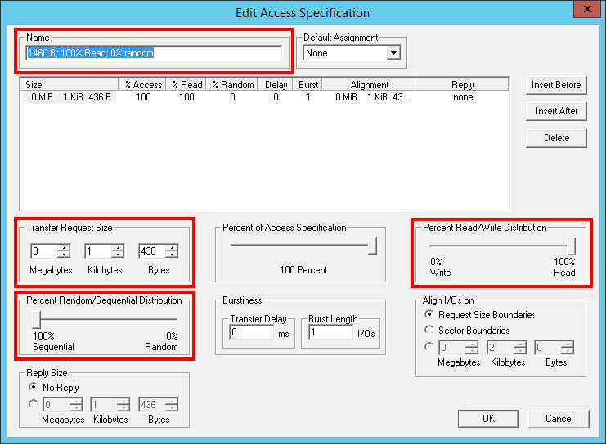Click the Burst column header

point(308,85)
